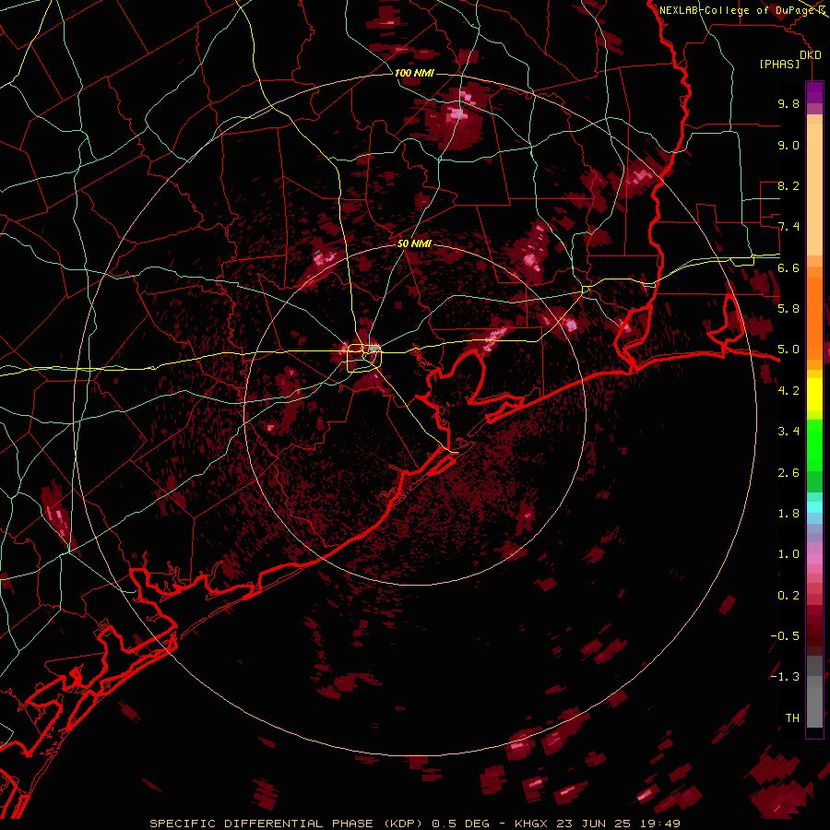Pick the cyan segment of the color bar
The height and width of the screenshot is (830, 830).
[x=814, y=507]
